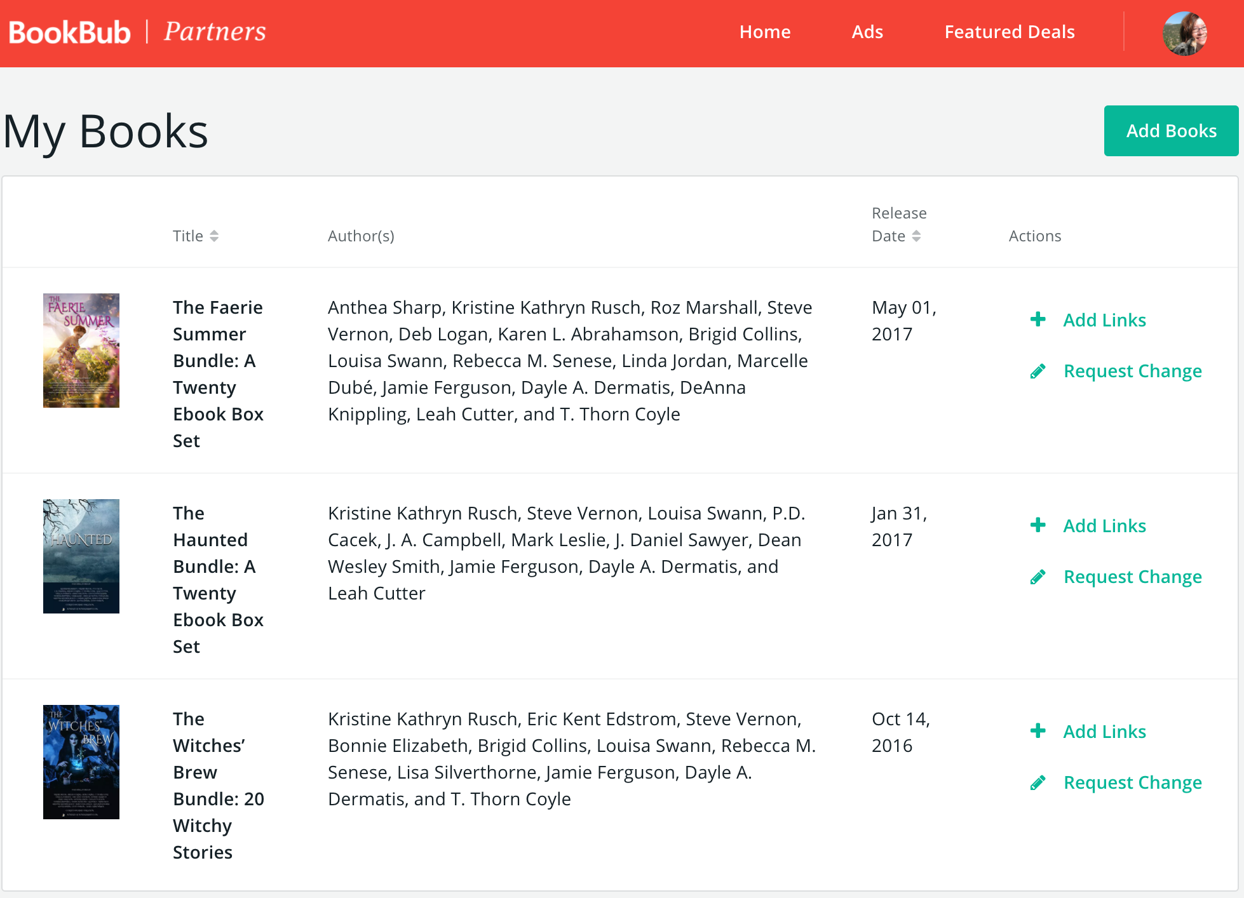The height and width of the screenshot is (898, 1244).
Task: Click the pencil icon for The Haunted Bundle
Action: 1038,577
